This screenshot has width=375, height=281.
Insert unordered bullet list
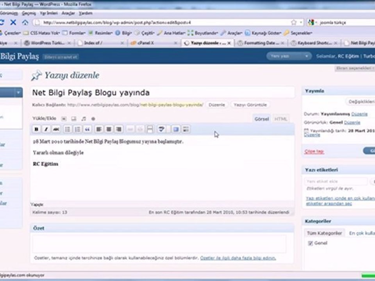click(68, 129)
